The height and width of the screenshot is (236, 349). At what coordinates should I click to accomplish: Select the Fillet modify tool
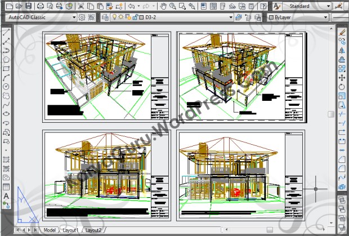[x=342, y=168]
